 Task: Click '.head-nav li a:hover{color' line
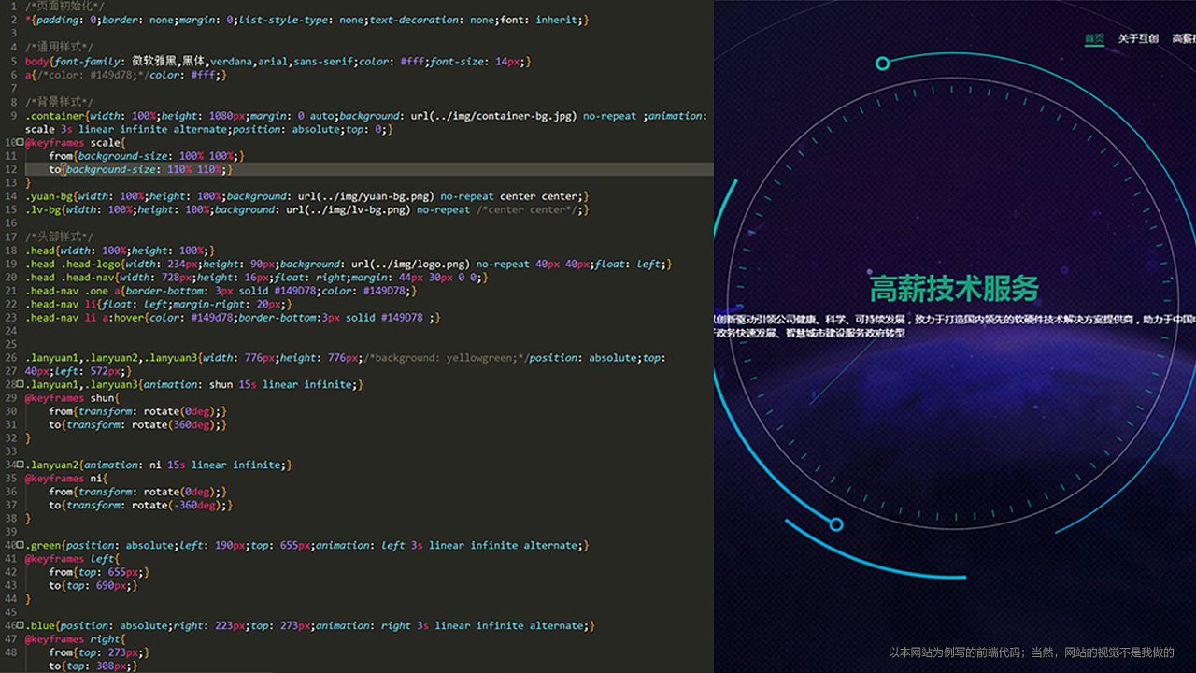tap(233, 318)
